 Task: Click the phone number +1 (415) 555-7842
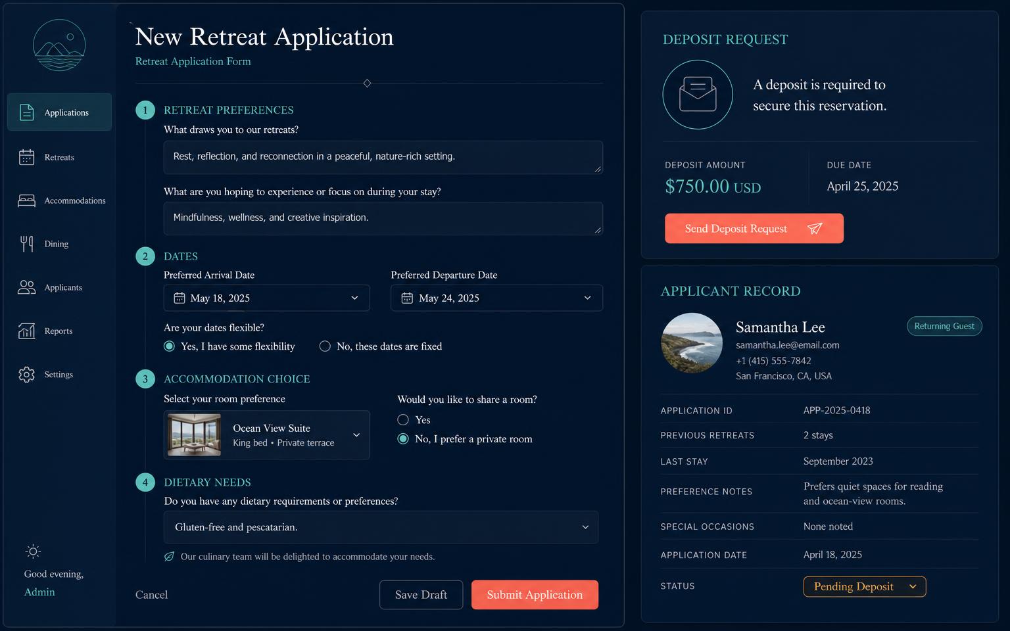773,361
